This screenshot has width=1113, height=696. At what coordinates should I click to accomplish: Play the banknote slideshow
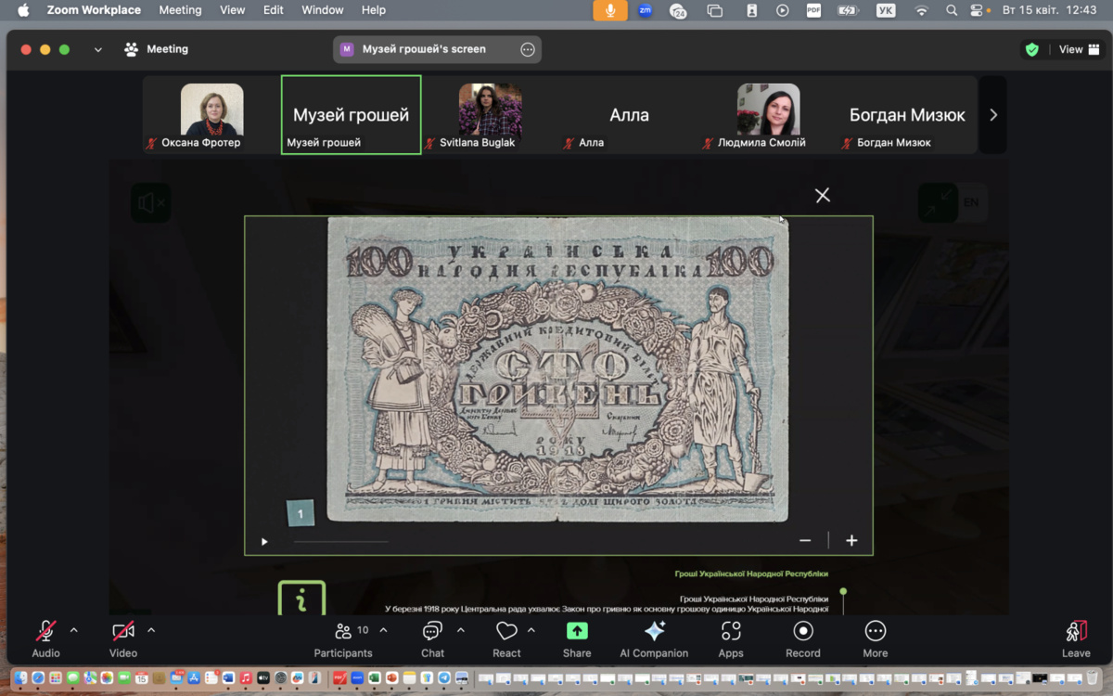point(264,541)
